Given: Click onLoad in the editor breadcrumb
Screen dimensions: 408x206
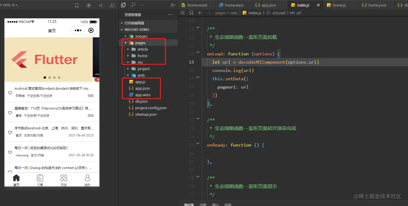Looking at the screenshot, I should click(x=279, y=13).
